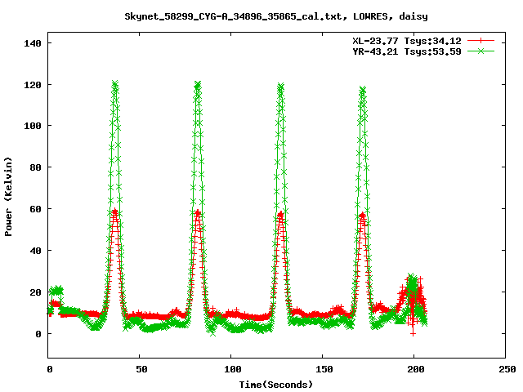The height and width of the screenshot is (392, 523).
Task: Click the 40 tick label on the y-axis
Action: click(x=35, y=251)
